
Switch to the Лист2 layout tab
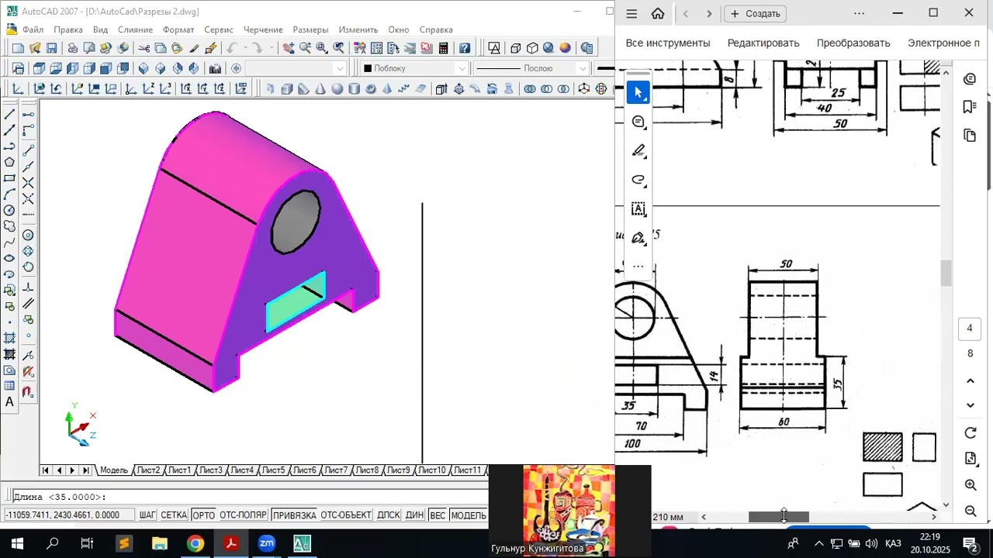pos(148,470)
